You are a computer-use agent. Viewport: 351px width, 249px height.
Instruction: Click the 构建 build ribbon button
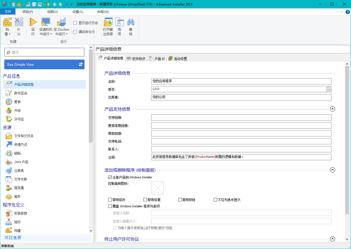pyautogui.click(x=7, y=27)
